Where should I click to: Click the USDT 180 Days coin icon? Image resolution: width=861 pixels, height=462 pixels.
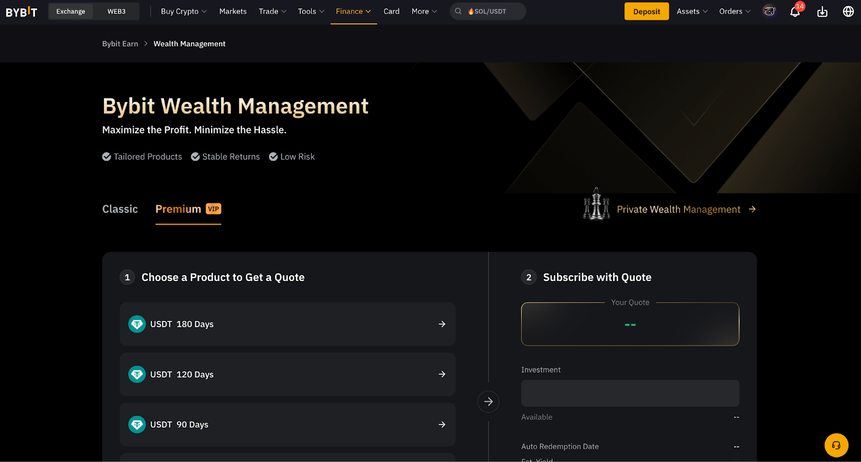[x=137, y=324]
